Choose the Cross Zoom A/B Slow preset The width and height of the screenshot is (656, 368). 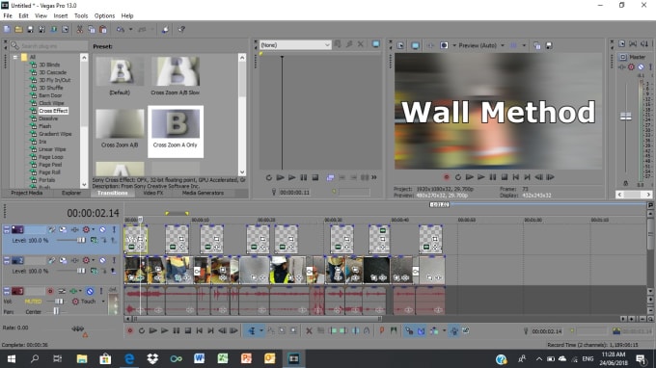click(175, 76)
